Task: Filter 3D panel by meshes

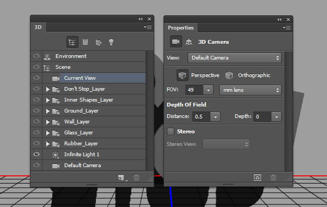Action: (x=85, y=42)
